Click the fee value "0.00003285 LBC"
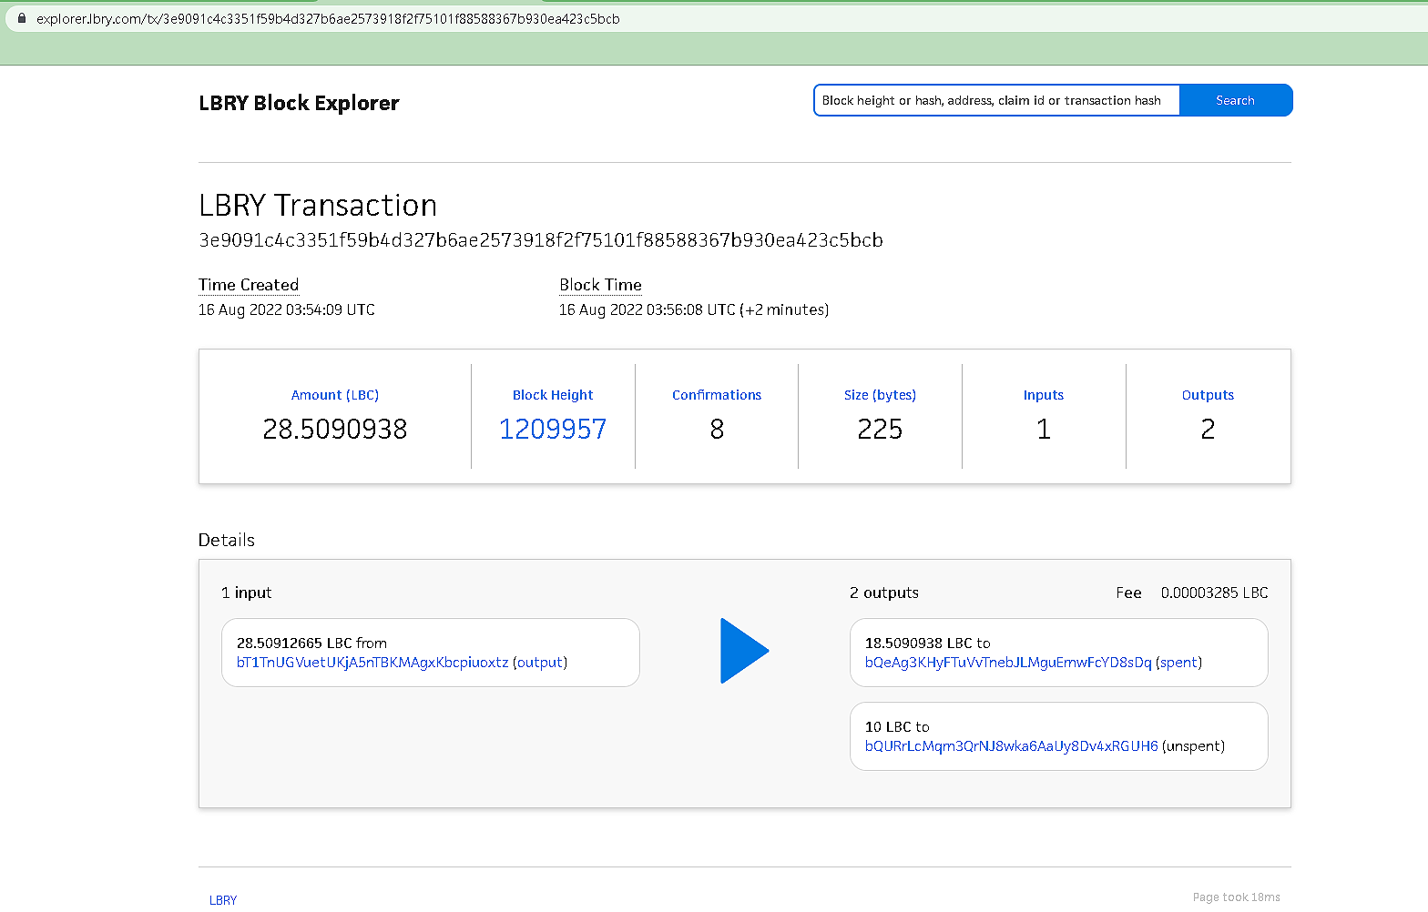The height and width of the screenshot is (912, 1428). [1214, 593]
